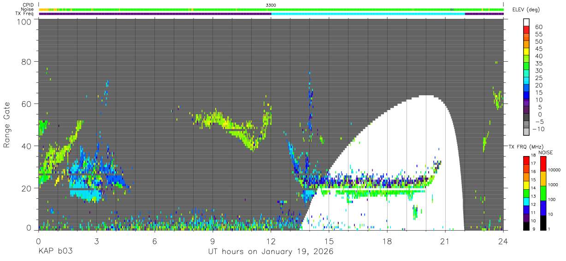Click x-axis tick label 9
The height and width of the screenshot is (261, 566).
213,241
